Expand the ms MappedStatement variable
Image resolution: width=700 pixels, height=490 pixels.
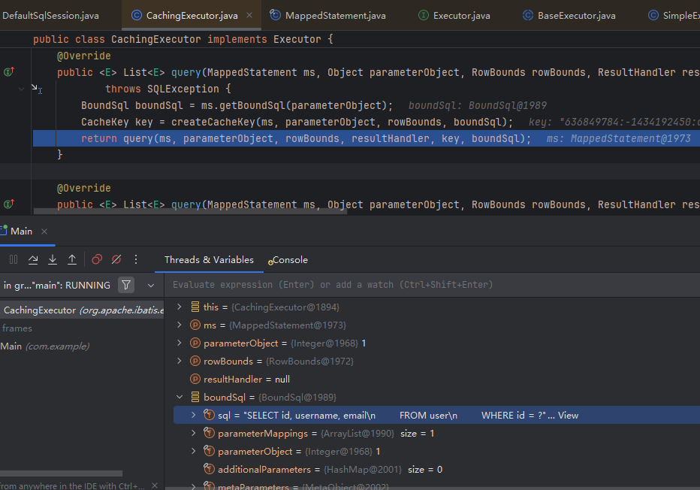point(180,325)
